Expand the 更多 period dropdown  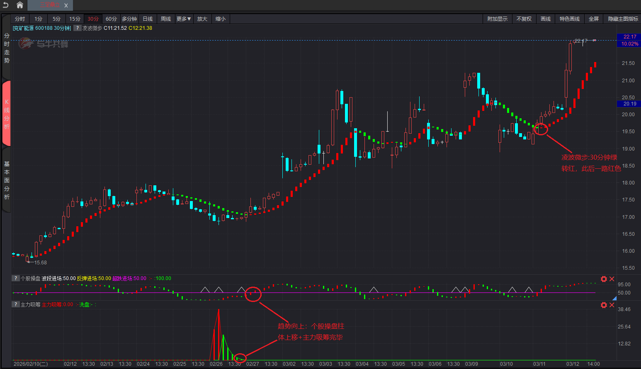pos(183,19)
